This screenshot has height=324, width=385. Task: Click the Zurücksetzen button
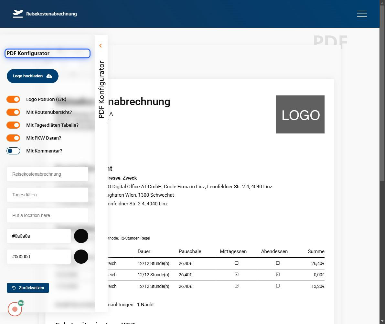(x=28, y=288)
